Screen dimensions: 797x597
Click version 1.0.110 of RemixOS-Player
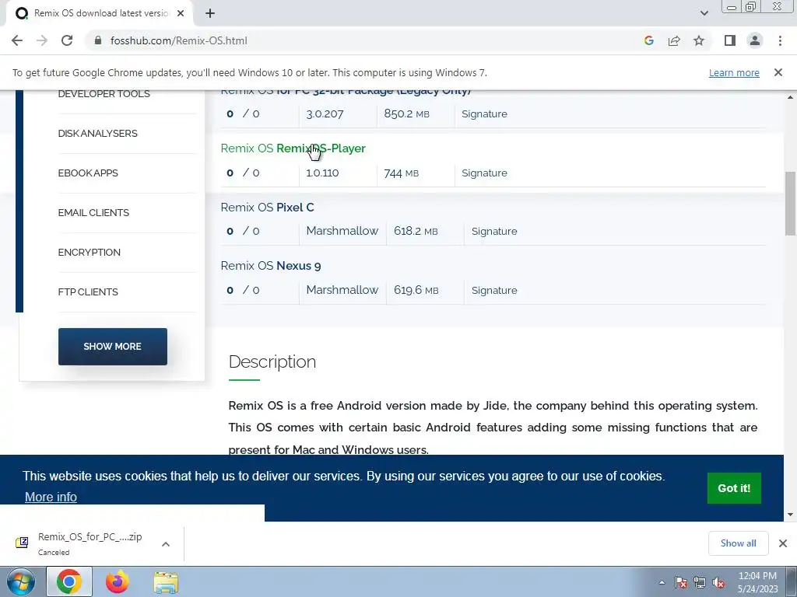pos(322,173)
